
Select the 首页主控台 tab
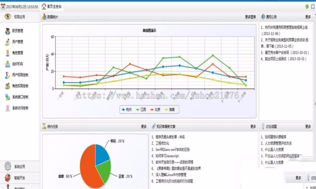pos(52,7)
